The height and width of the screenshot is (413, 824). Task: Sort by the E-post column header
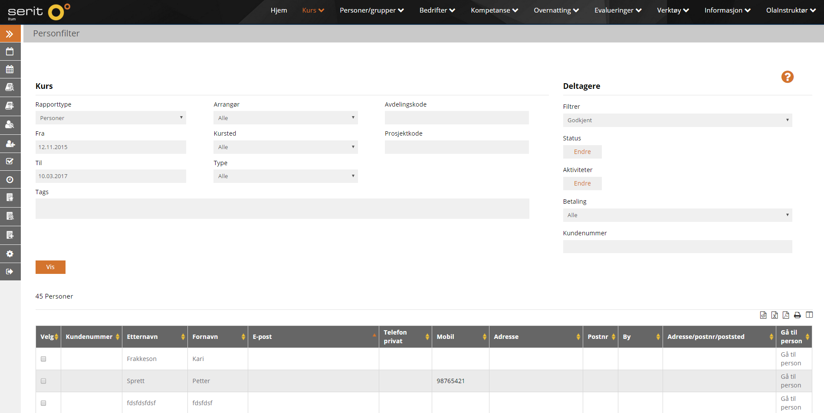coord(313,337)
